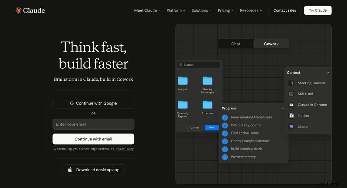347x188 pixels.
Task: Click the Enter your email field
Action: pyautogui.click(x=93, y=124)
